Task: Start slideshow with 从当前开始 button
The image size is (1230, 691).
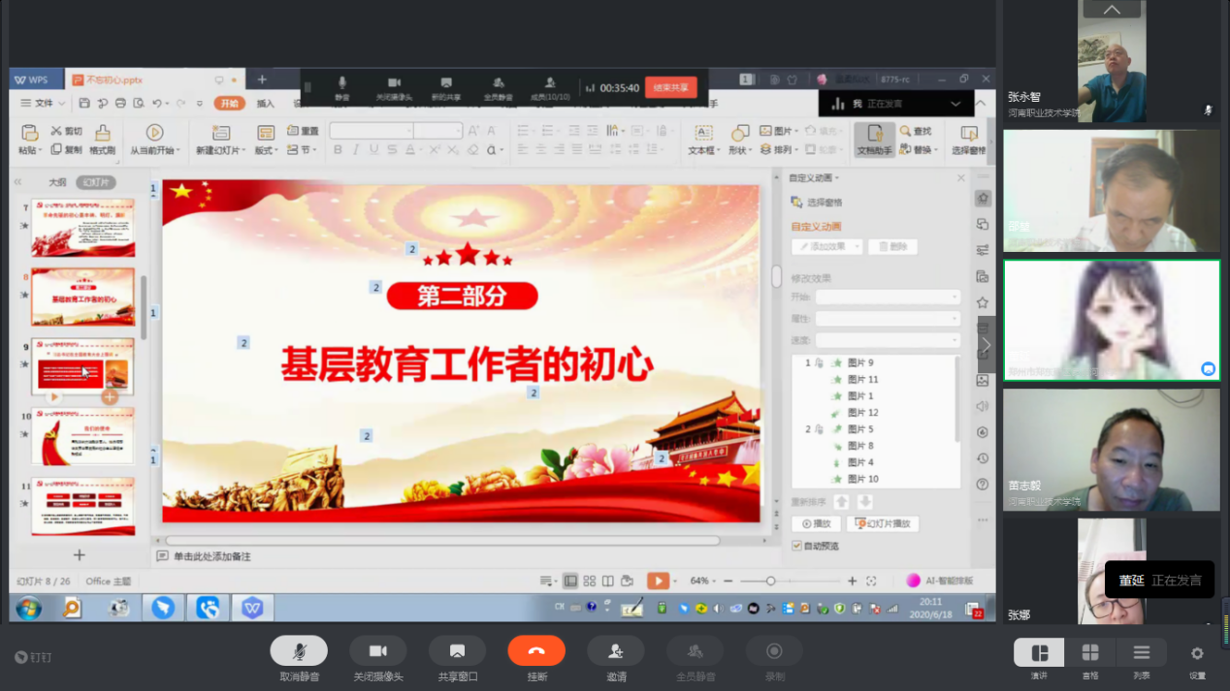Action: tap(154, 140)
